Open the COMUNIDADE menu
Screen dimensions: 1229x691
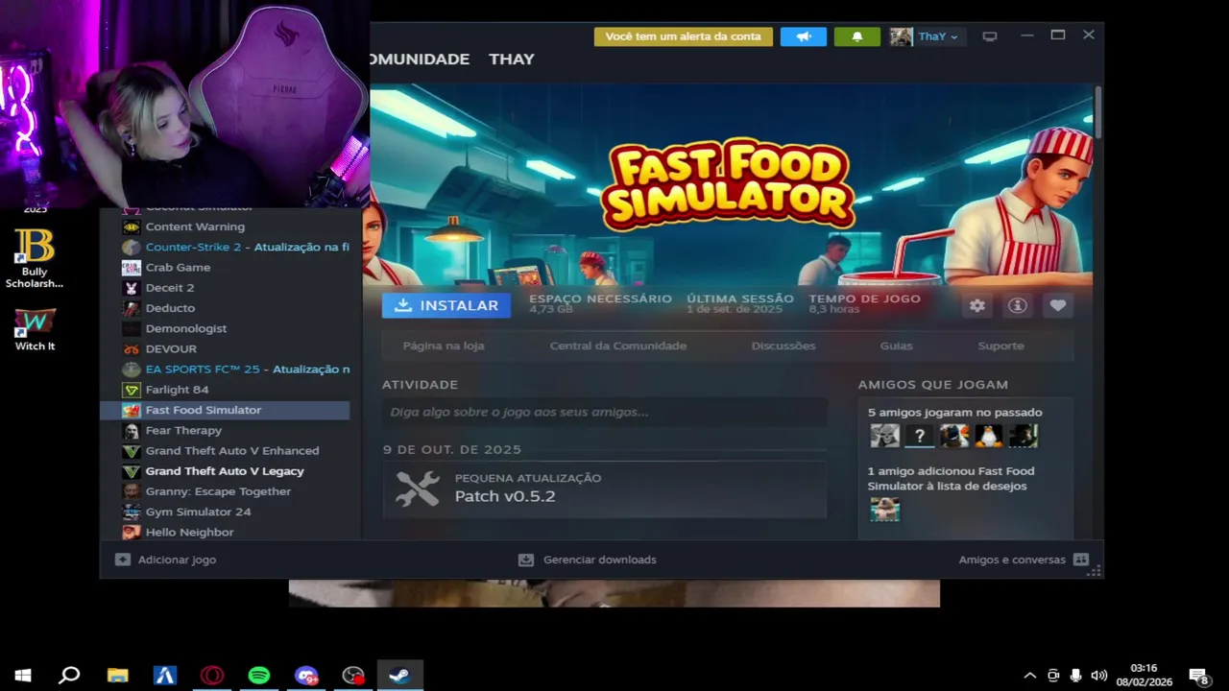420,59
